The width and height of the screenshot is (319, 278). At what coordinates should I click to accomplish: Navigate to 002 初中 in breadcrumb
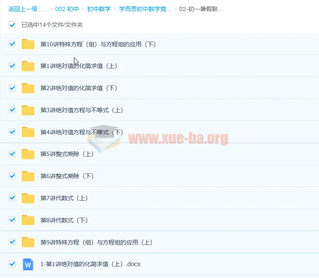point(67,9)
